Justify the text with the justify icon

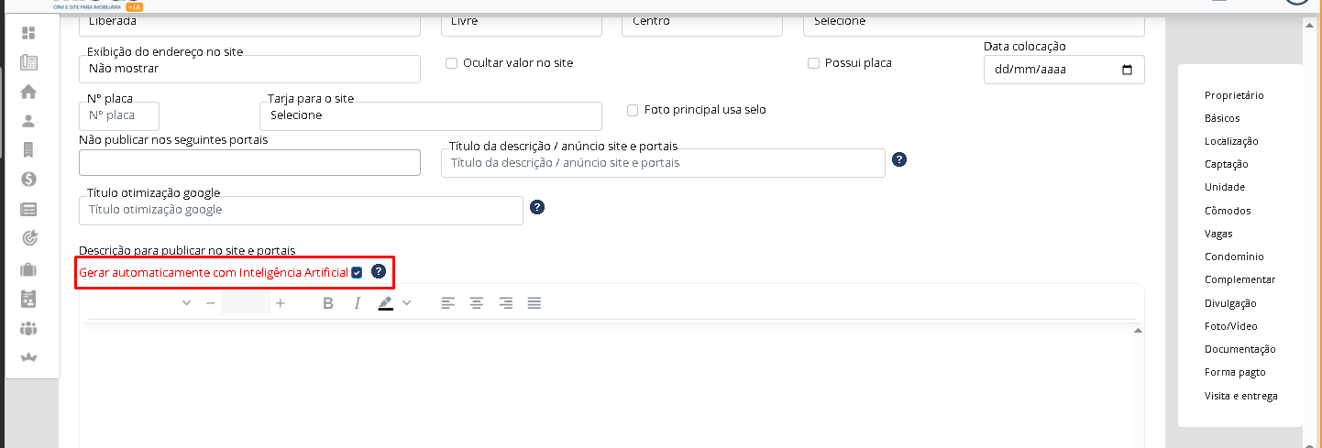coord(534,303)
